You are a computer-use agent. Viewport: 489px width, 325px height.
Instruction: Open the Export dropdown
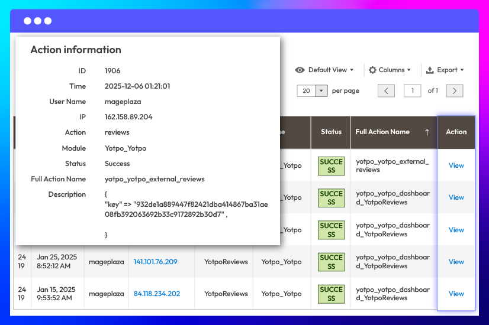[445, 70]
